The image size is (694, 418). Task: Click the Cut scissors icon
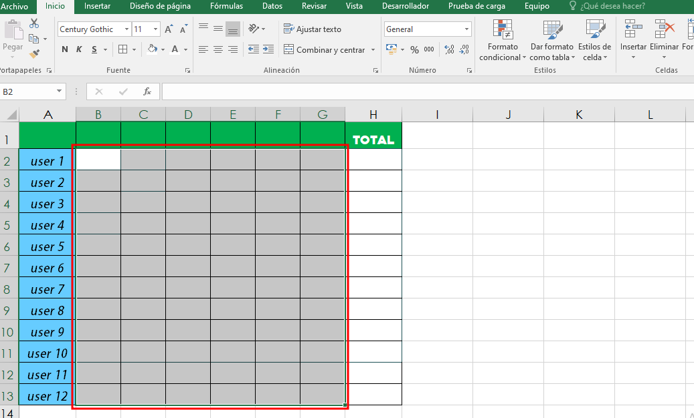(x=34, y=24)
